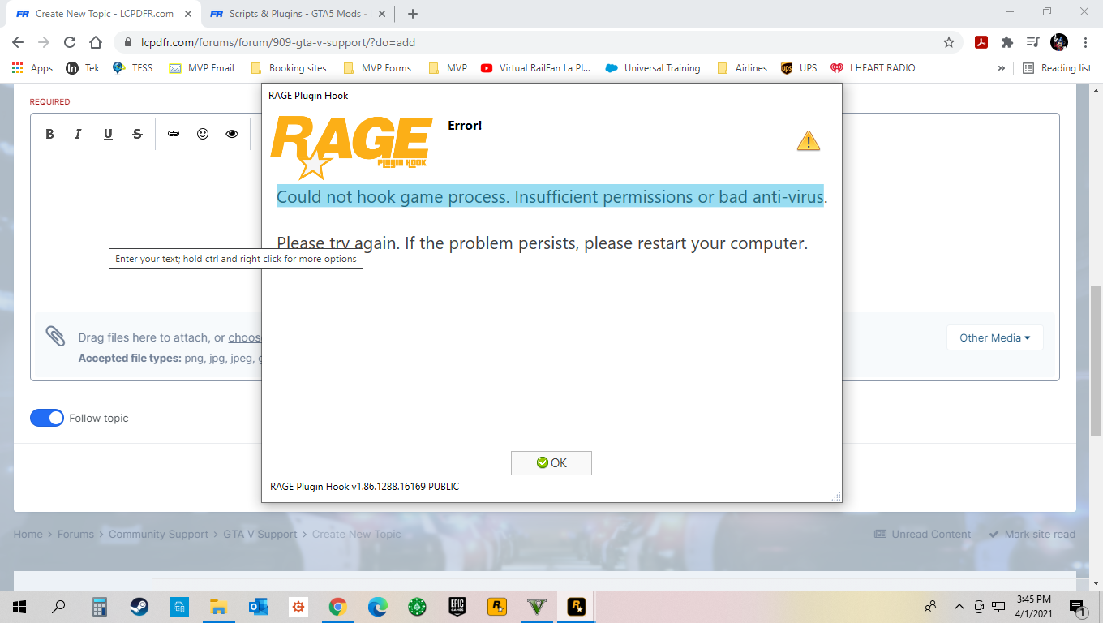This screenshot has width=1103, height=623.
Task: Open the Apps bookmark shortcut
Action: point(32,68)
